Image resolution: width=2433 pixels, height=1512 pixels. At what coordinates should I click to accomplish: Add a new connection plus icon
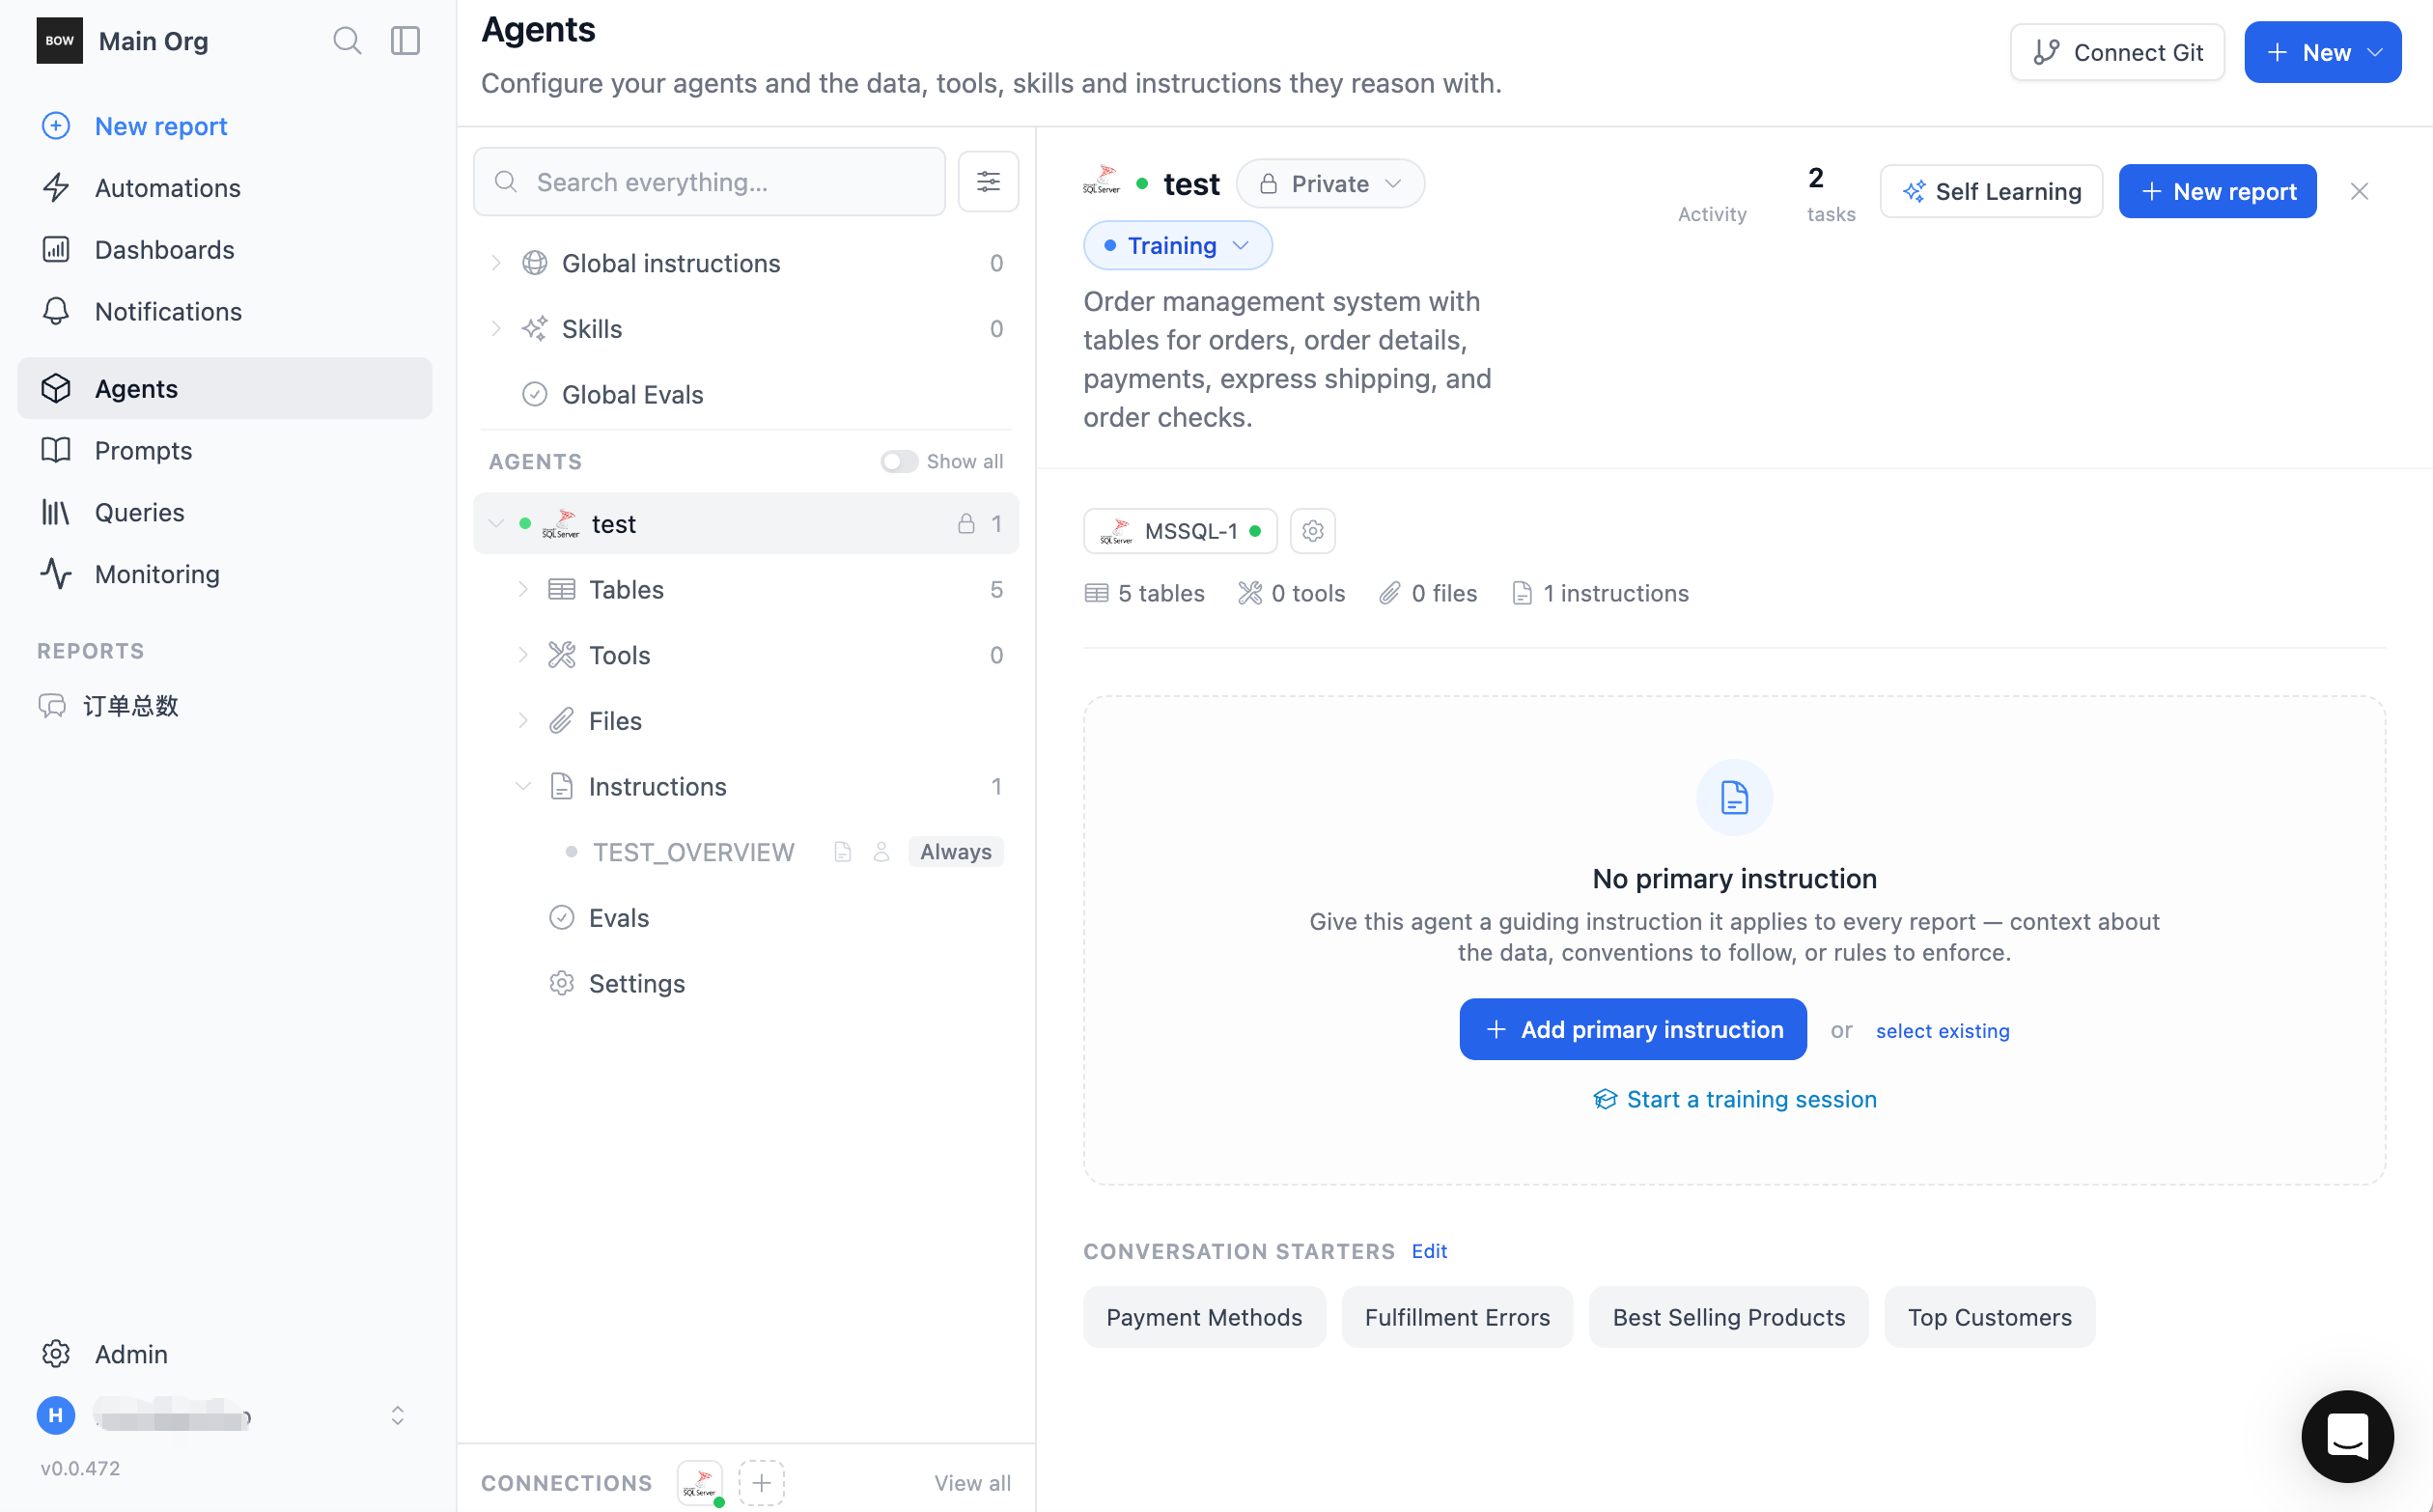point(761,1482)
